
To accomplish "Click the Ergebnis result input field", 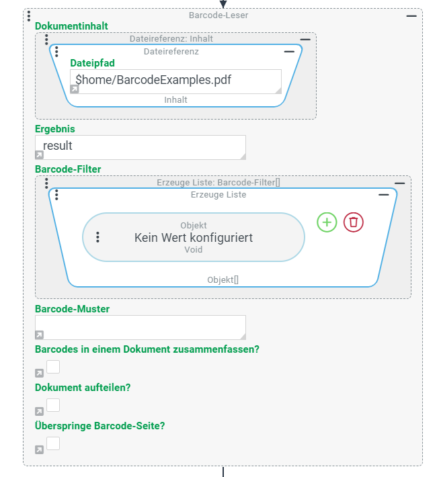I will [x=140, y=146].
